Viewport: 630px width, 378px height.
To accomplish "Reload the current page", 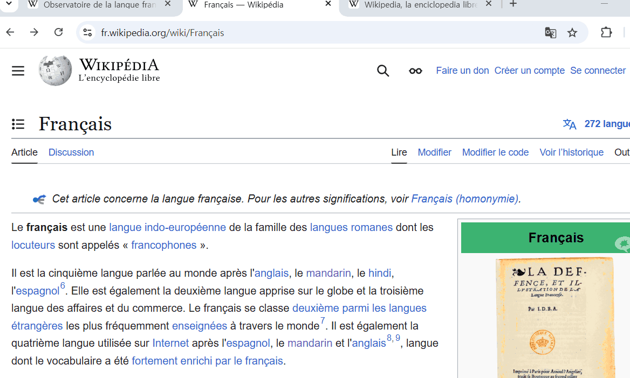I will click(58, 32).
